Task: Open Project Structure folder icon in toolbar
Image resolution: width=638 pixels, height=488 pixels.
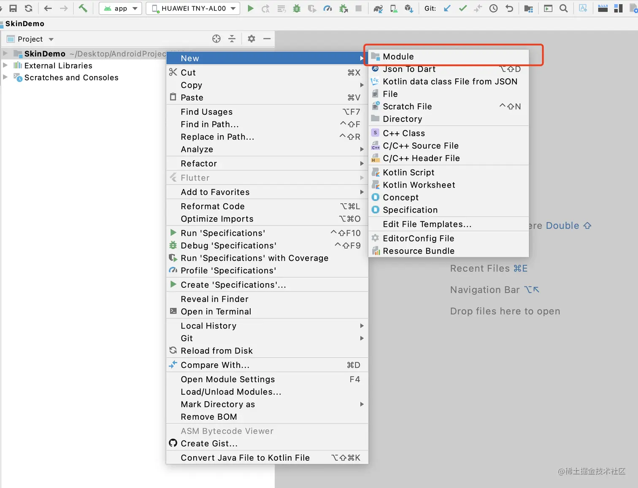Action: [528, 8]
